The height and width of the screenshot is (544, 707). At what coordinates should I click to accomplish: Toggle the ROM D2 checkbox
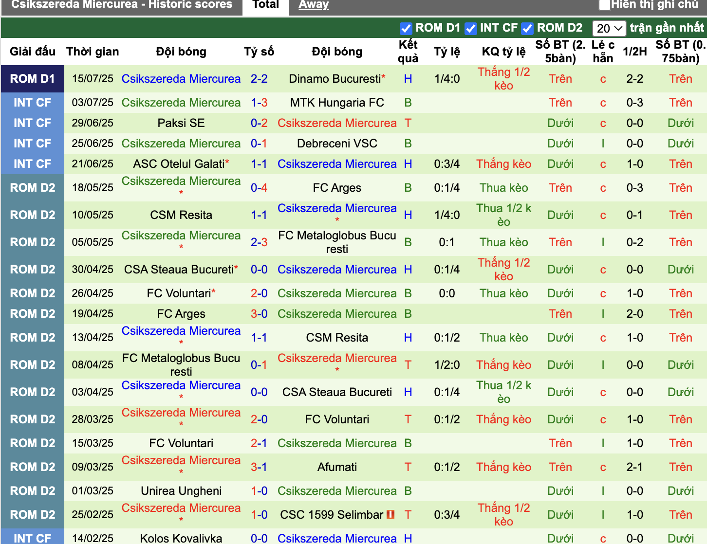coord(527,29)
